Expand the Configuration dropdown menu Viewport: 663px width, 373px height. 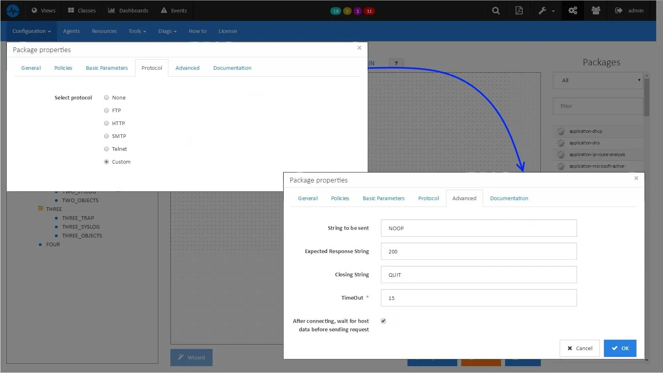click(x=31, y=31)
